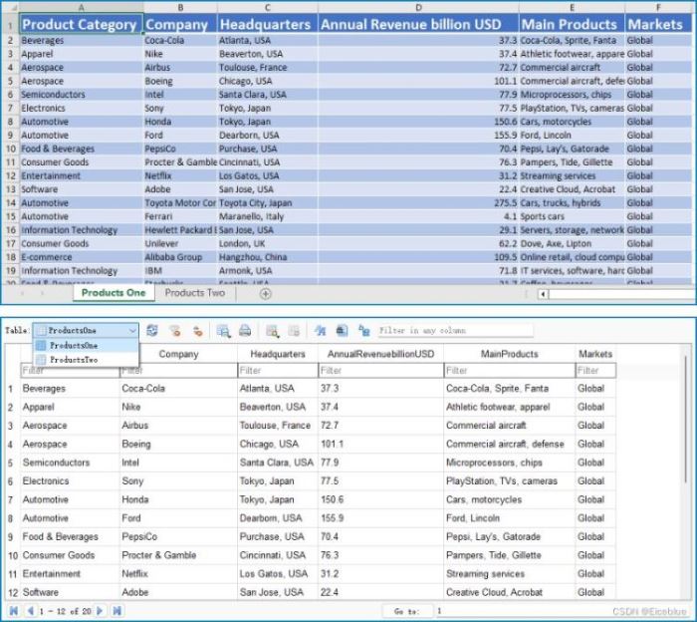The image size is (697, 622).
Task: Click the Markets column Filter box
Action: click(x=595, y=371)
